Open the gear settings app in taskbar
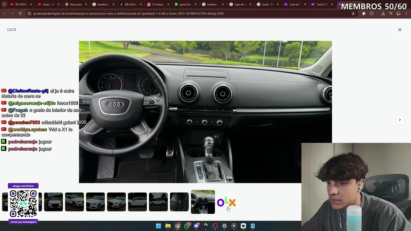This screenshot has height=231, width=411. 224,226
